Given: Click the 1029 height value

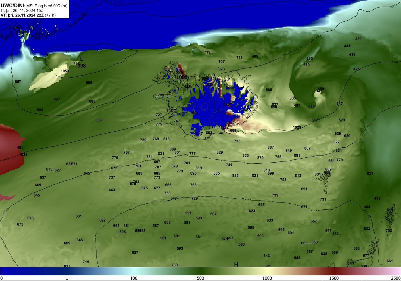Looking at the screenshot, I should click(x=297, y=127).
